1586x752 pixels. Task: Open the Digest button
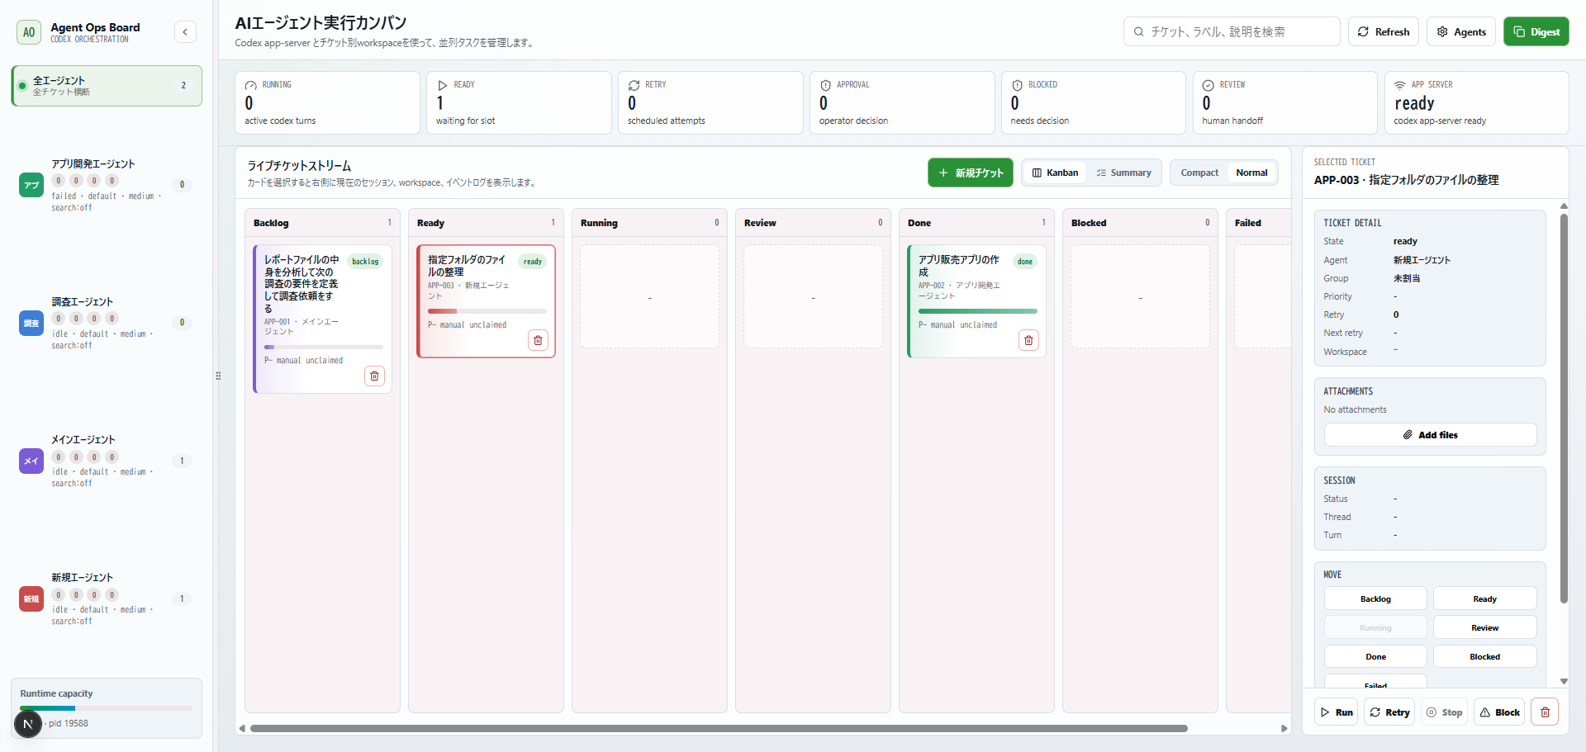click(1536, 32)
